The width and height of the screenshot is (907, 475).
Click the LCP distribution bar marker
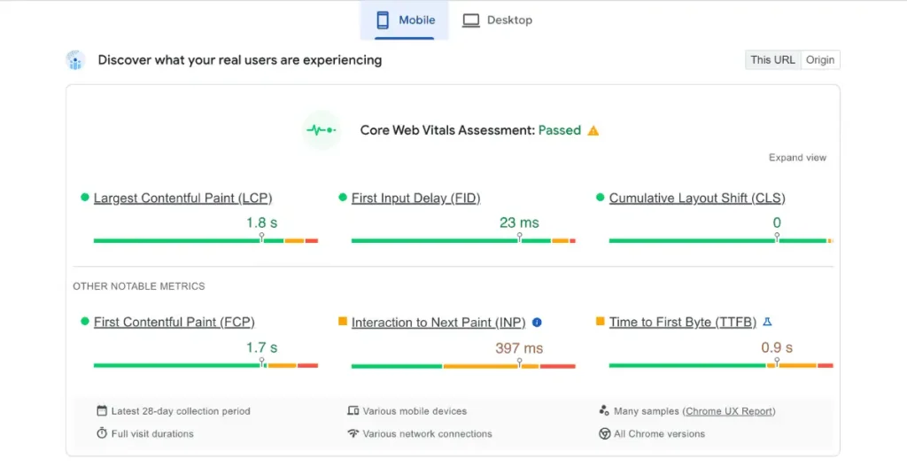click(x=261, y=238)
